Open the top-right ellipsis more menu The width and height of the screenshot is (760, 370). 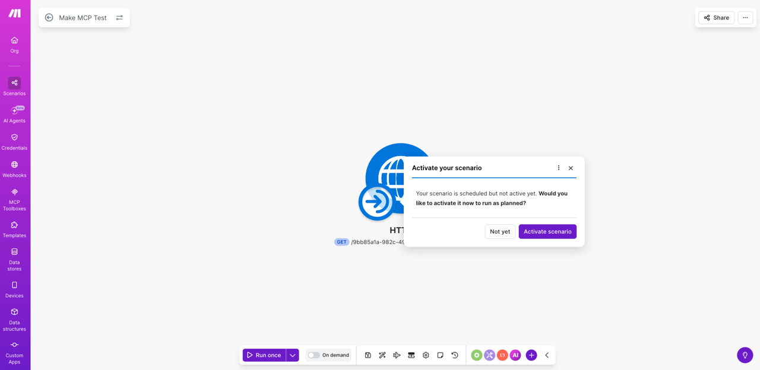point(745,18)
